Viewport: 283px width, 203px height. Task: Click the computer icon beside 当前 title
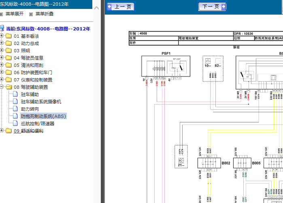point(2,28)
